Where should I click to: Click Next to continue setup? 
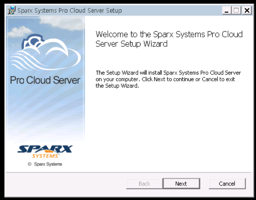tap(181, 184)
